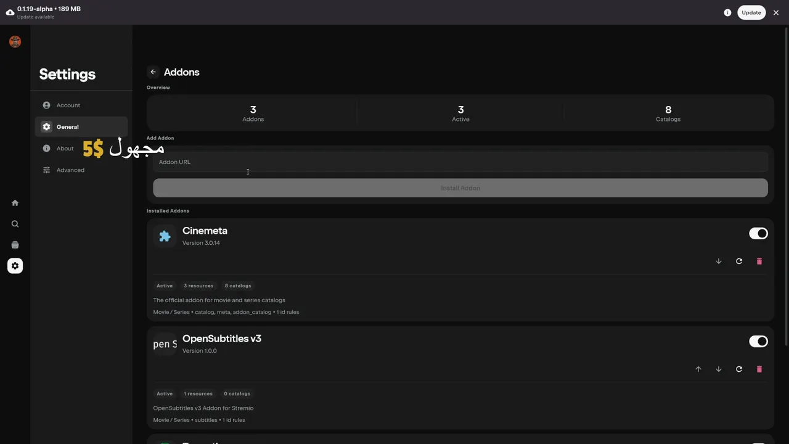The width and height of the screenshot is (789, 444).
Task: Open the Account settings tab
Action: [x=81, y=105]
